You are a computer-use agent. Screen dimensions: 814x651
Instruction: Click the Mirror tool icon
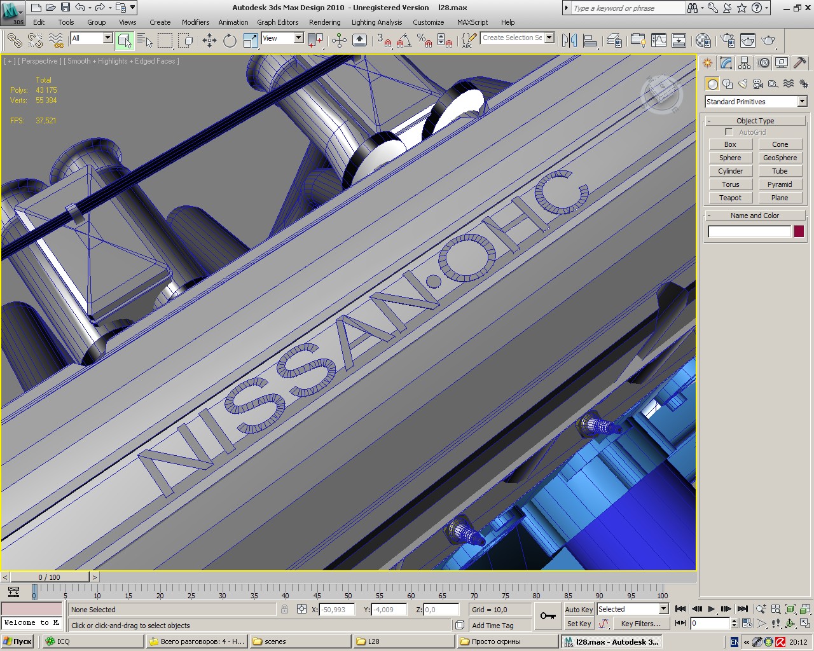pos(570,41)
